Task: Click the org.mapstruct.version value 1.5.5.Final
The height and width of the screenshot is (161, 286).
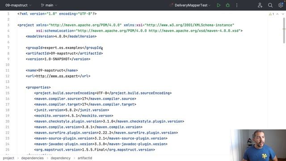Action: (x=93, y=149)
